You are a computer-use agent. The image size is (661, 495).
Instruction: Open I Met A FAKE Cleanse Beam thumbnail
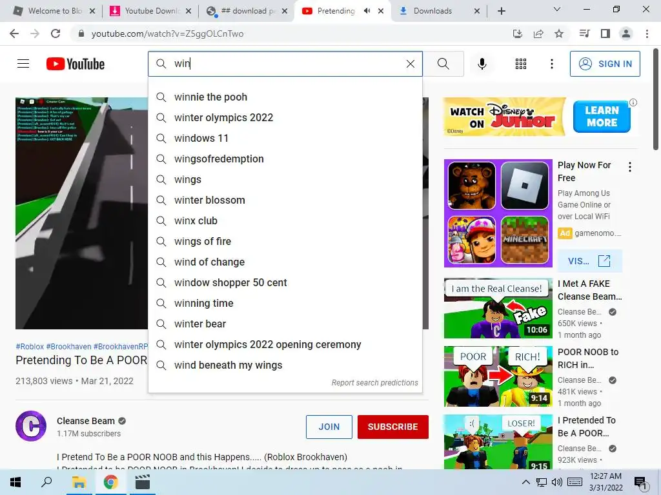[498, 308]
